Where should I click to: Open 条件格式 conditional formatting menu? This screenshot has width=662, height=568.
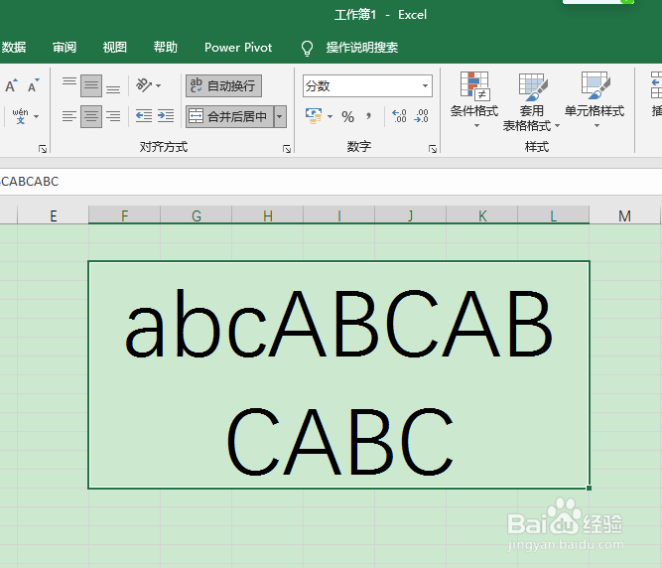tap(474, 100)
